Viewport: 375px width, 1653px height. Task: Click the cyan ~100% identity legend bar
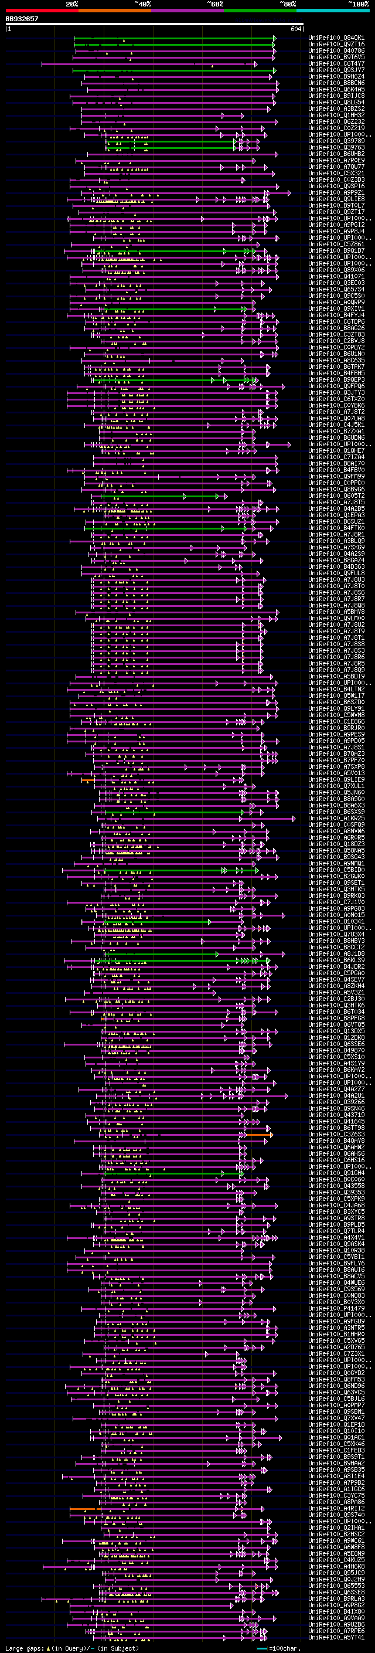333,11
